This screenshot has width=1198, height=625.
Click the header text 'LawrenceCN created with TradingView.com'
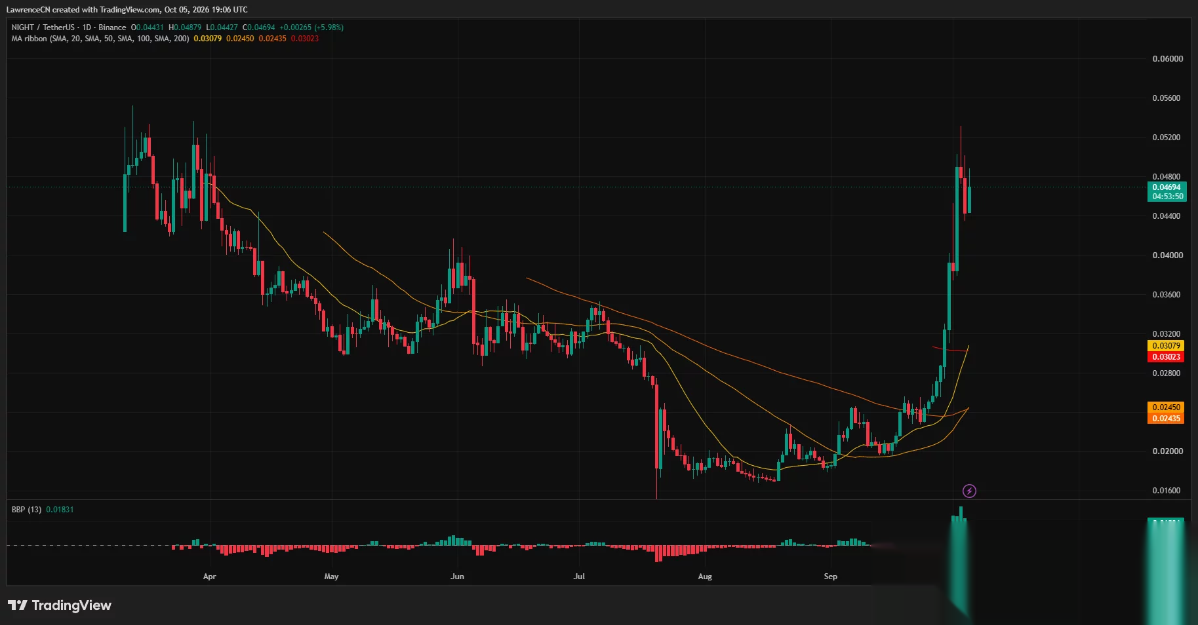click(83, 10)
